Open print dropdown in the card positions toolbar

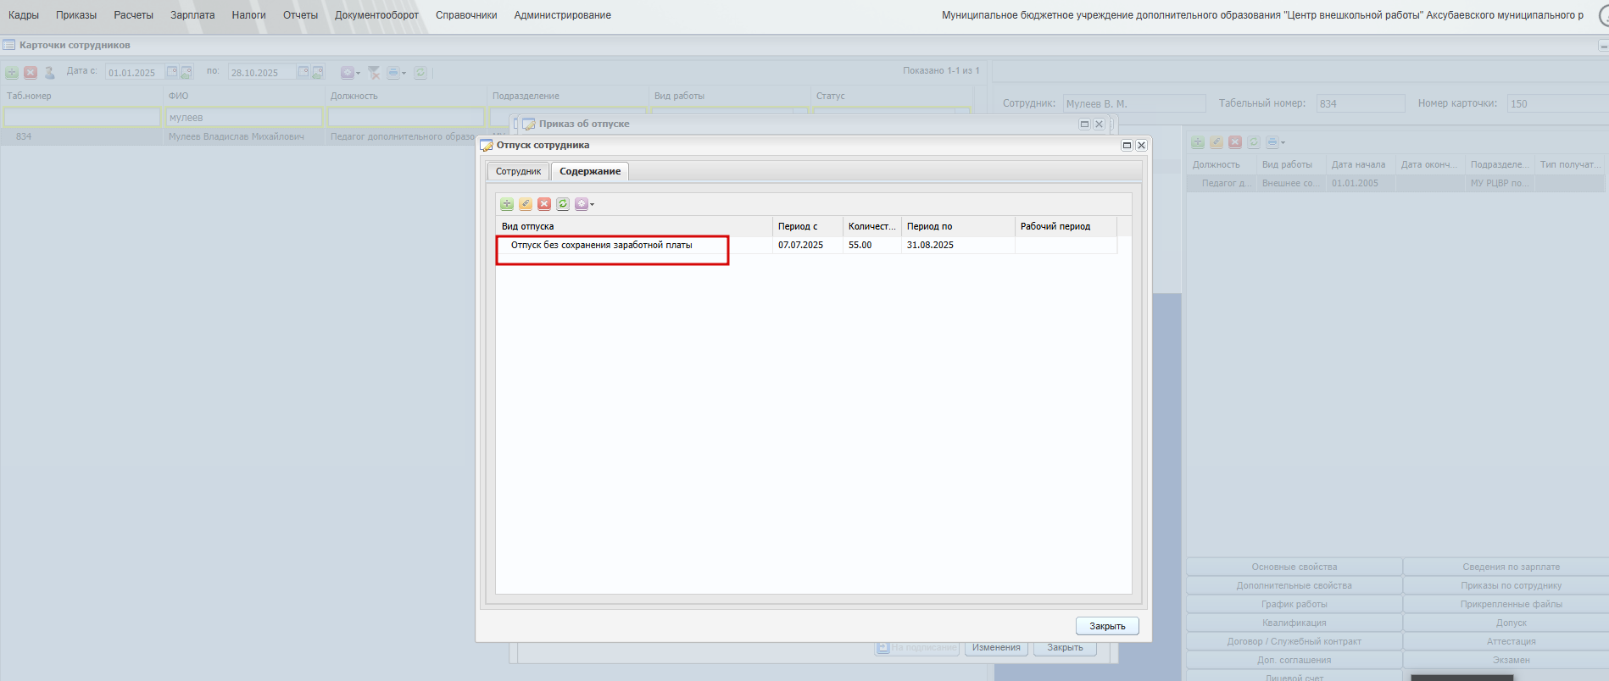coord(1275,142)
